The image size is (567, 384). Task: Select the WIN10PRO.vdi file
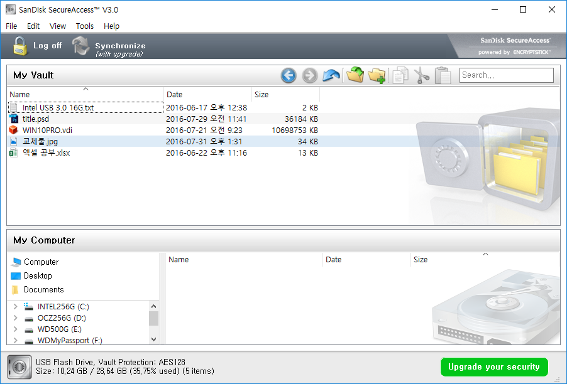(47, 130)
